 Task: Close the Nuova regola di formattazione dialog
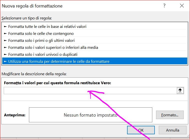(182, 6)
